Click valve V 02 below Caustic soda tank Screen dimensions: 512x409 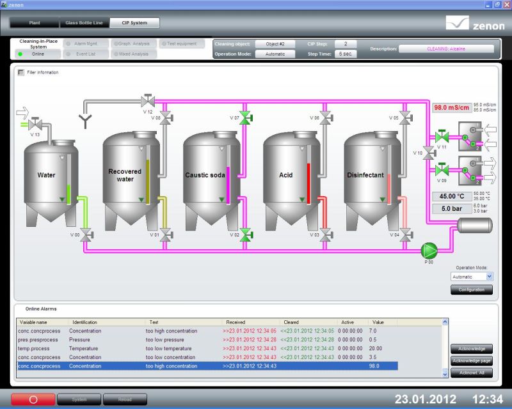click(244, 235)
